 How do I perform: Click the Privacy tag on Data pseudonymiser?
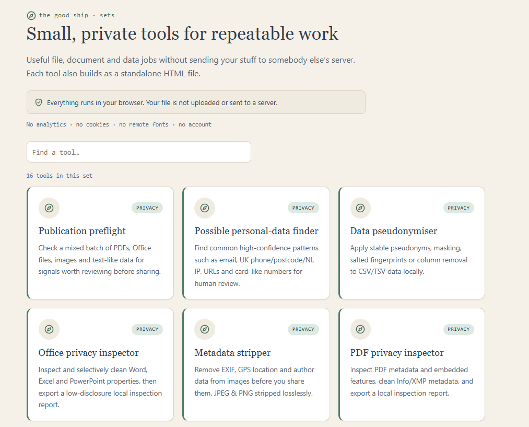459,208
